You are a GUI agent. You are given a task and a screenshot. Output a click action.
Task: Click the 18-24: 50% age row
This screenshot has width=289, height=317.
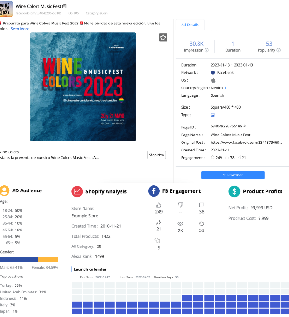click(12, 210)
